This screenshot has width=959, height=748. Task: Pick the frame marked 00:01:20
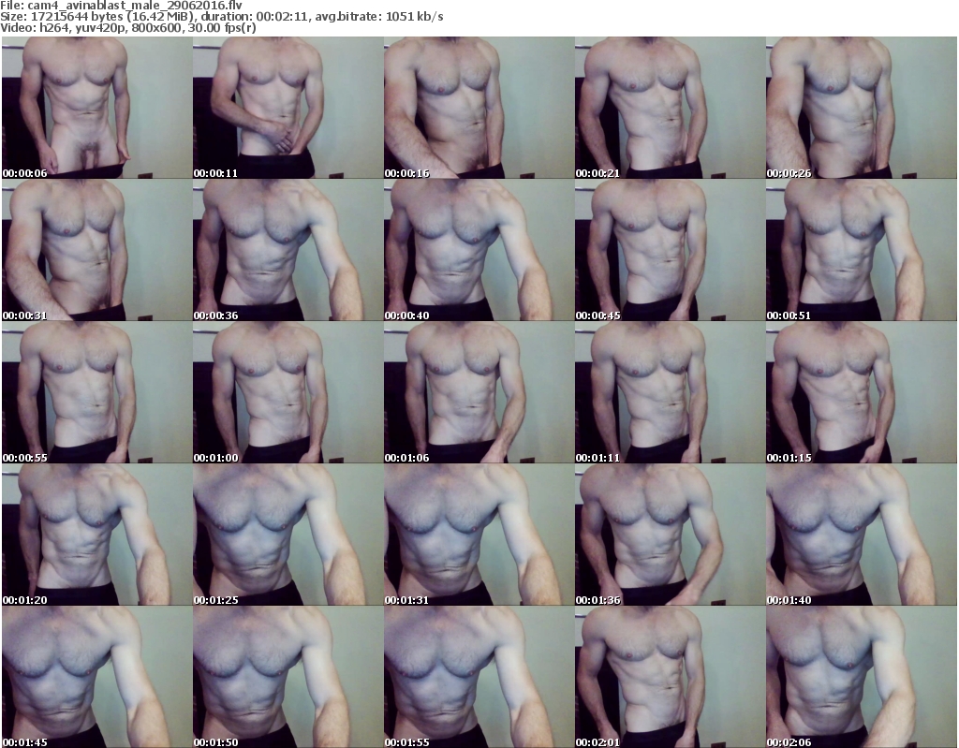(96, 535)
